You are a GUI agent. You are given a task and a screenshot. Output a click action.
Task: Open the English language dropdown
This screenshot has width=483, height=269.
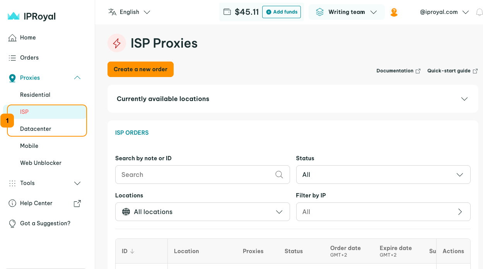point(129,12)
